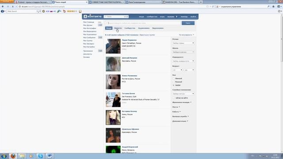Click the play icon next to музыка in header

[x=176, y=17]
